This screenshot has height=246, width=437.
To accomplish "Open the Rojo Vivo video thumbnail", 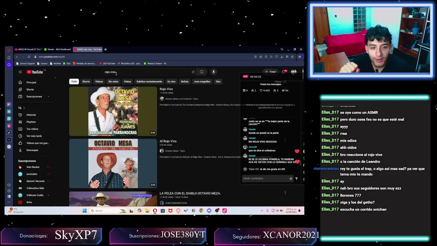I will [x=113, y=111].
